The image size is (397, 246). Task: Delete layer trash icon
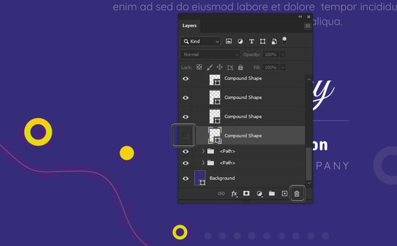(297, 194)
